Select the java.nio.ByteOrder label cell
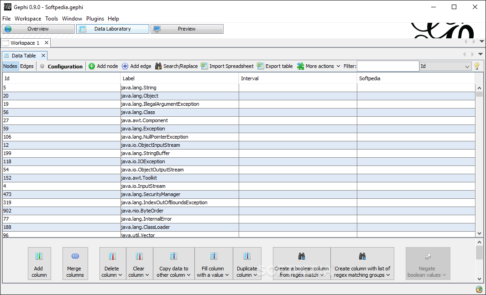The width and height of the screenshot is (486, 295). (x=179, y=211)
